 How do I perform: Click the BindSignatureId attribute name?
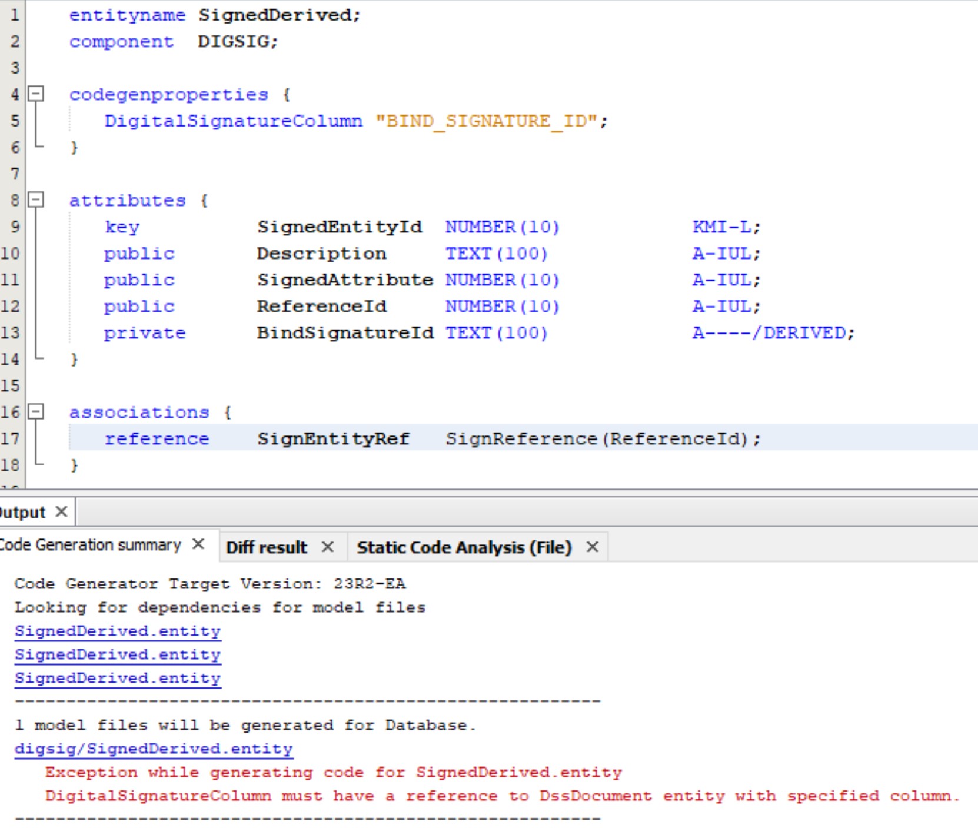[x=345, y=333]
